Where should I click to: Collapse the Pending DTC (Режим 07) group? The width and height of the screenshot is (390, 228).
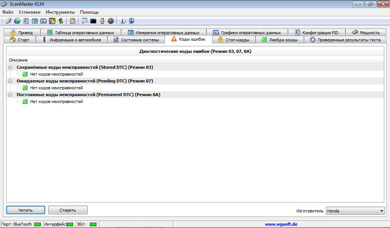(10, 81)
